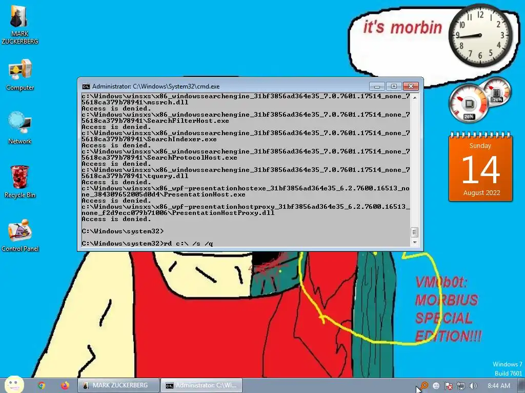Click the cmd scrollbar up arrow
525x393 pixels.
[414, 98]
